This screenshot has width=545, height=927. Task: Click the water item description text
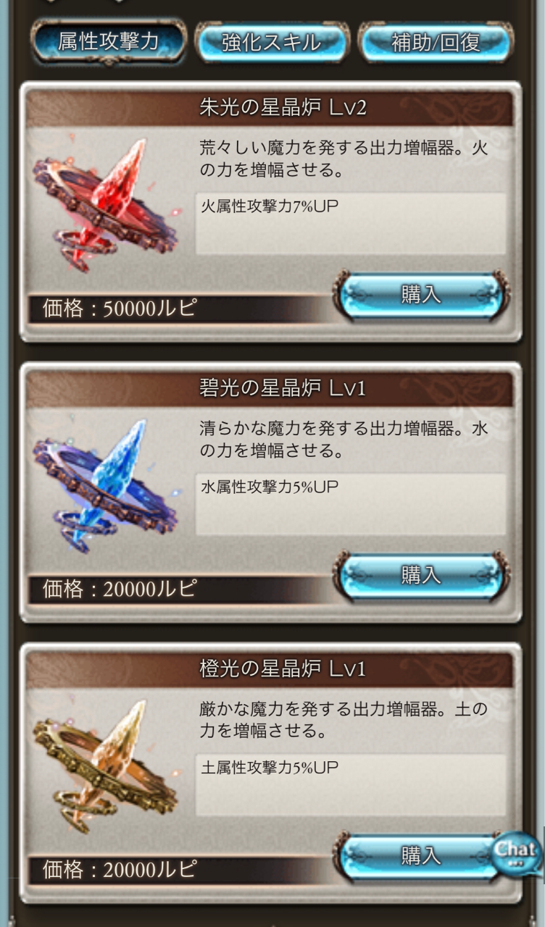click(x=344, y=440)
